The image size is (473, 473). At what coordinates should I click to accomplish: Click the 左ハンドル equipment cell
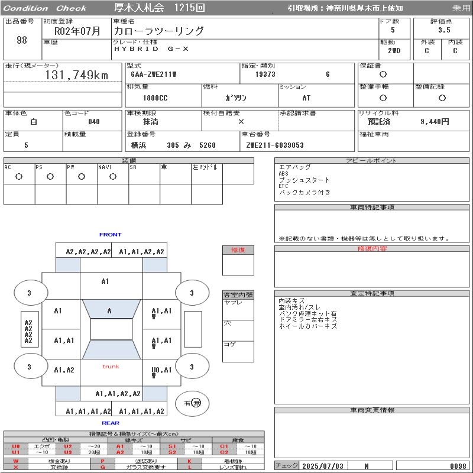(x=206, y=177)
